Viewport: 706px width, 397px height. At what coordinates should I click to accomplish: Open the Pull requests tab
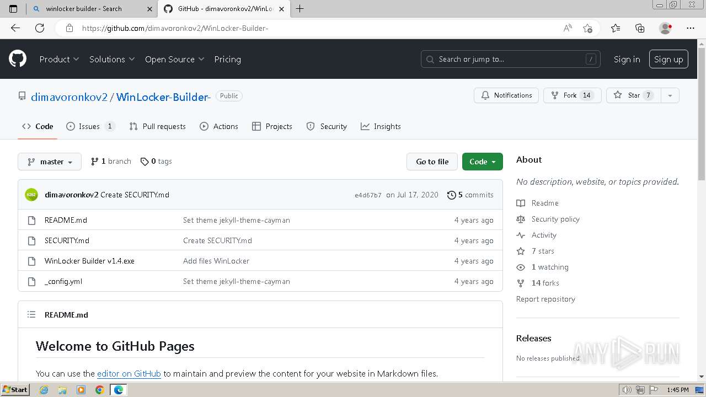click(x=157, y=126)
